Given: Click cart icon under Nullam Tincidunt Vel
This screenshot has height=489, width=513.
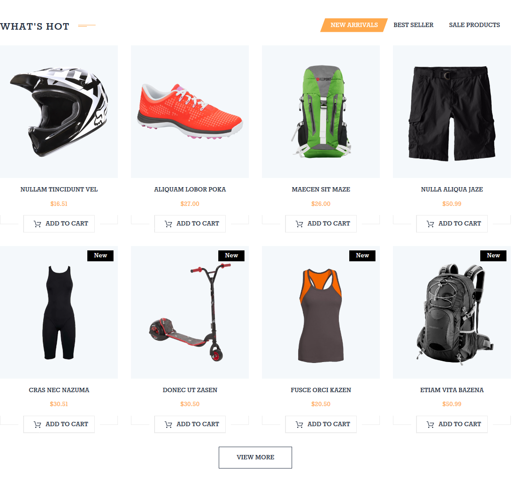Looking at the screenshot, I should 37,224.
